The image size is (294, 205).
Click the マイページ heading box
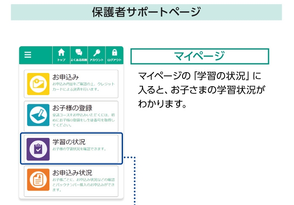tap(200, 56)
